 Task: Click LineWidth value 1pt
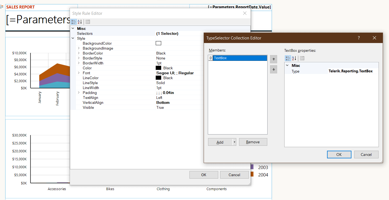tap(159, 88)
